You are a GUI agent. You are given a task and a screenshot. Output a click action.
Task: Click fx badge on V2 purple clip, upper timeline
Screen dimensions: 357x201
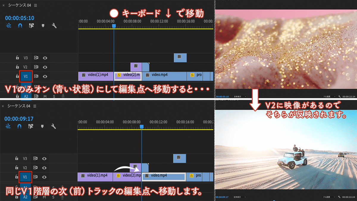click(136, 66)
